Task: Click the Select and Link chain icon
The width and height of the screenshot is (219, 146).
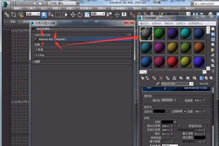Action: click(x=7, y=15)
